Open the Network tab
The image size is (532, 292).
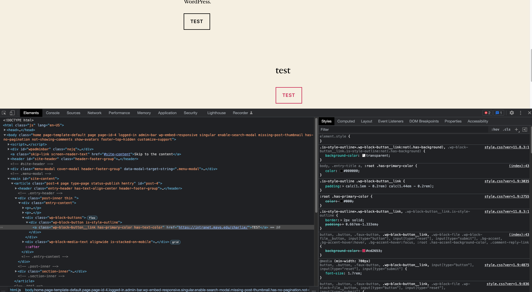pos(94,113)
